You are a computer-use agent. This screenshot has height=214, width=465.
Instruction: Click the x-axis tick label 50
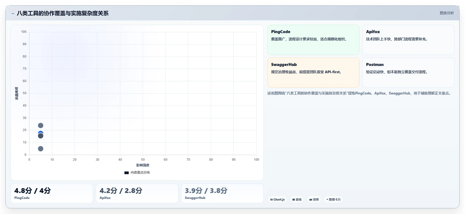point(143,160)
